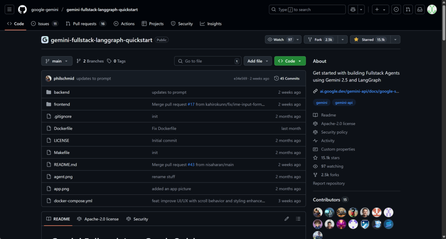Click the gemini topic tag
The height and width of the screenshot is (239, 446).
coord(322,102)
